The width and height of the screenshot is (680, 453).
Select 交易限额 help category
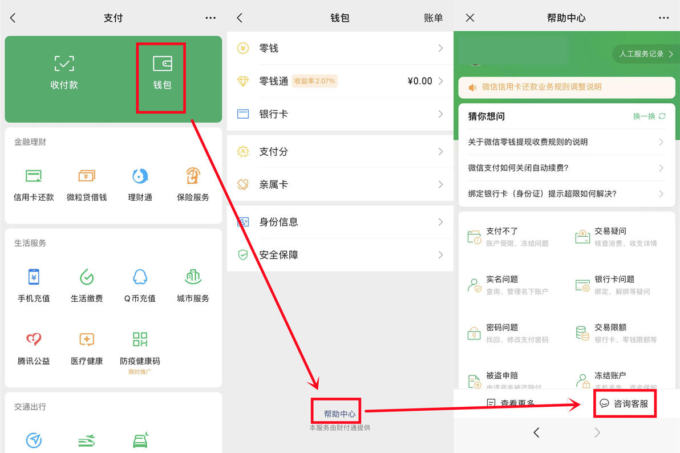(616, 333)
